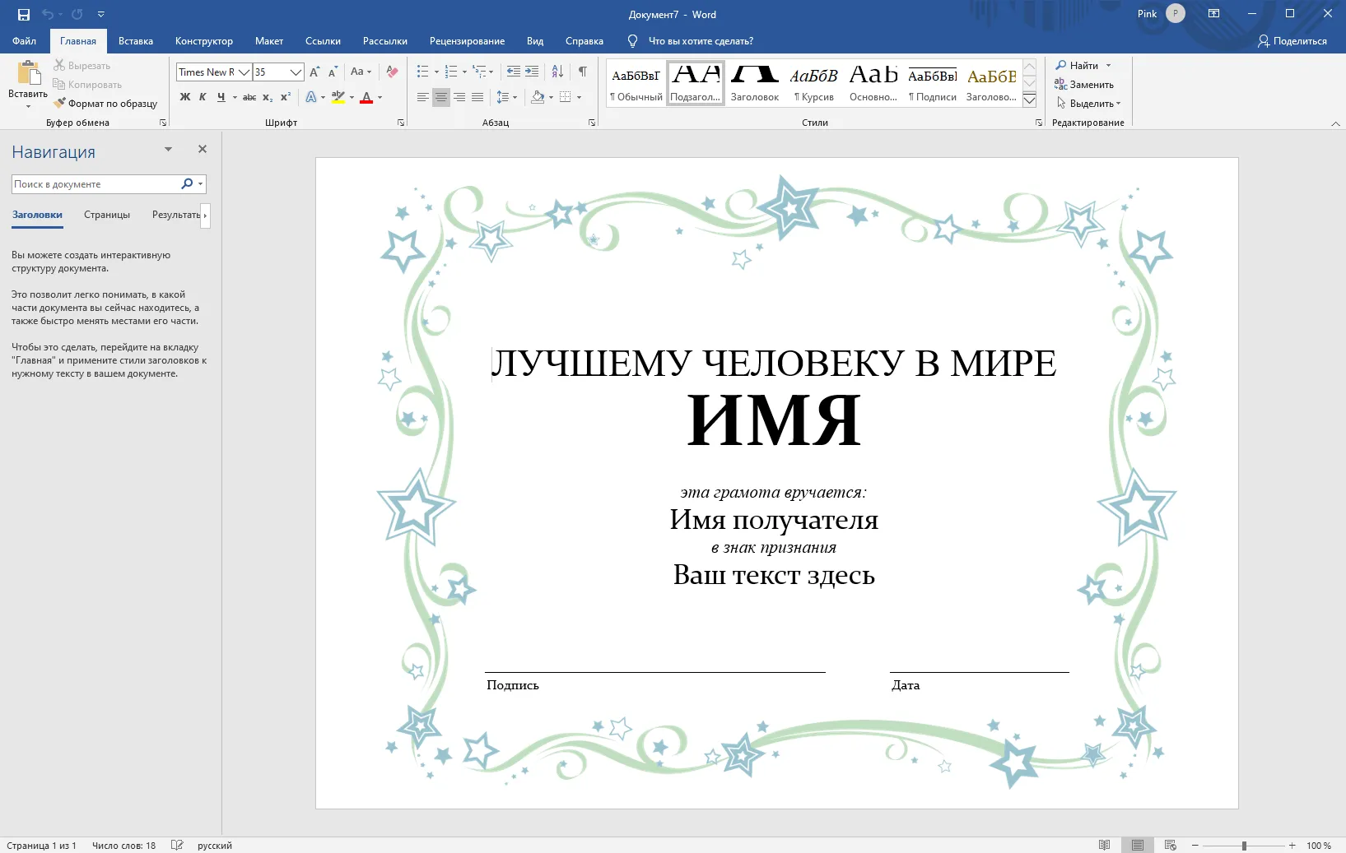Click the Paste (Вставить) clipboard icon
Screen dimensions: 1346x853
click(x=28, y=73)
